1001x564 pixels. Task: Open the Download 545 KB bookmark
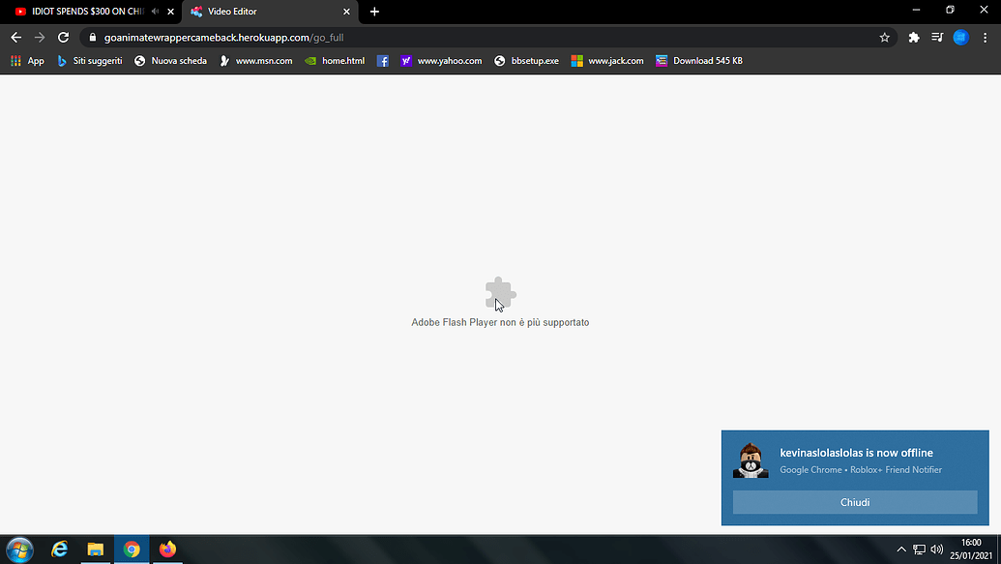(x=699, y=60)
